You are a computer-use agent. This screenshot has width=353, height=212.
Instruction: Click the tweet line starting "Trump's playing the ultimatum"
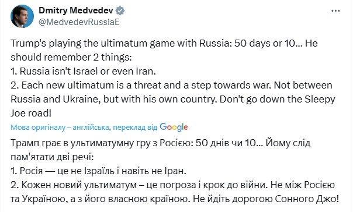[x=164, y=43]
